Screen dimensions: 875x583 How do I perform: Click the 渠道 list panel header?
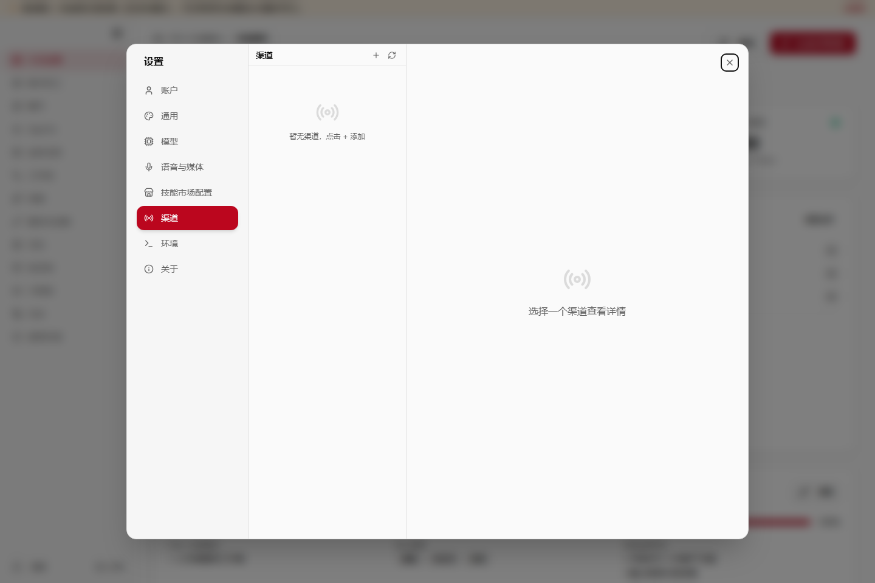[x=264, y=55]
